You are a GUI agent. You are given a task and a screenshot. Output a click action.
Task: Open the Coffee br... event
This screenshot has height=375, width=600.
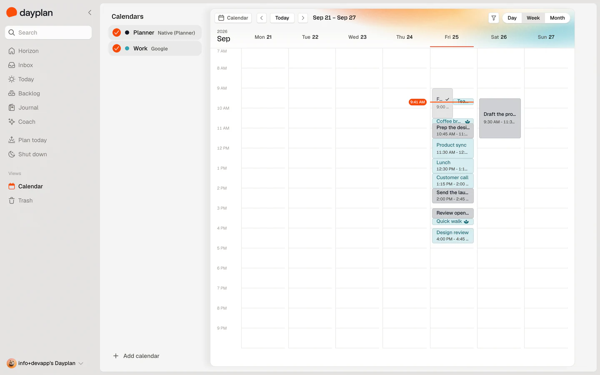[x=453, y=121]
